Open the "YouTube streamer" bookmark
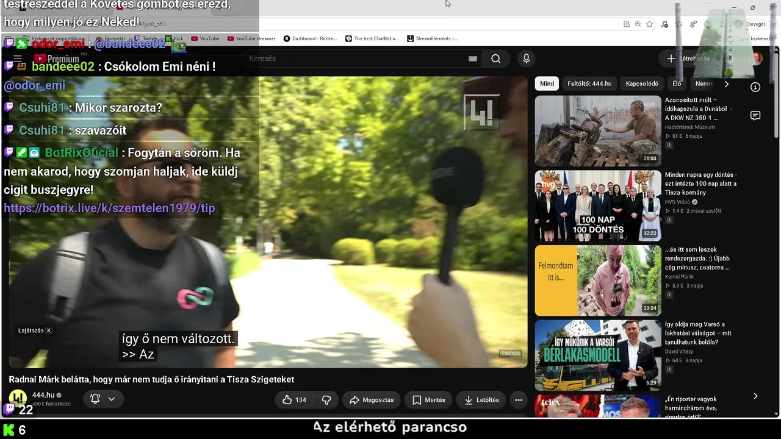 (251, 38)
